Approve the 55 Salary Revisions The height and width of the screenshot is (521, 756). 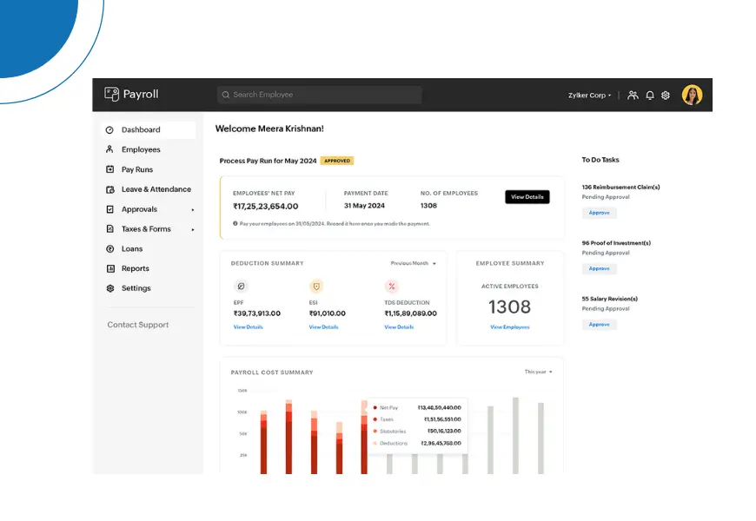pos(600,325)
